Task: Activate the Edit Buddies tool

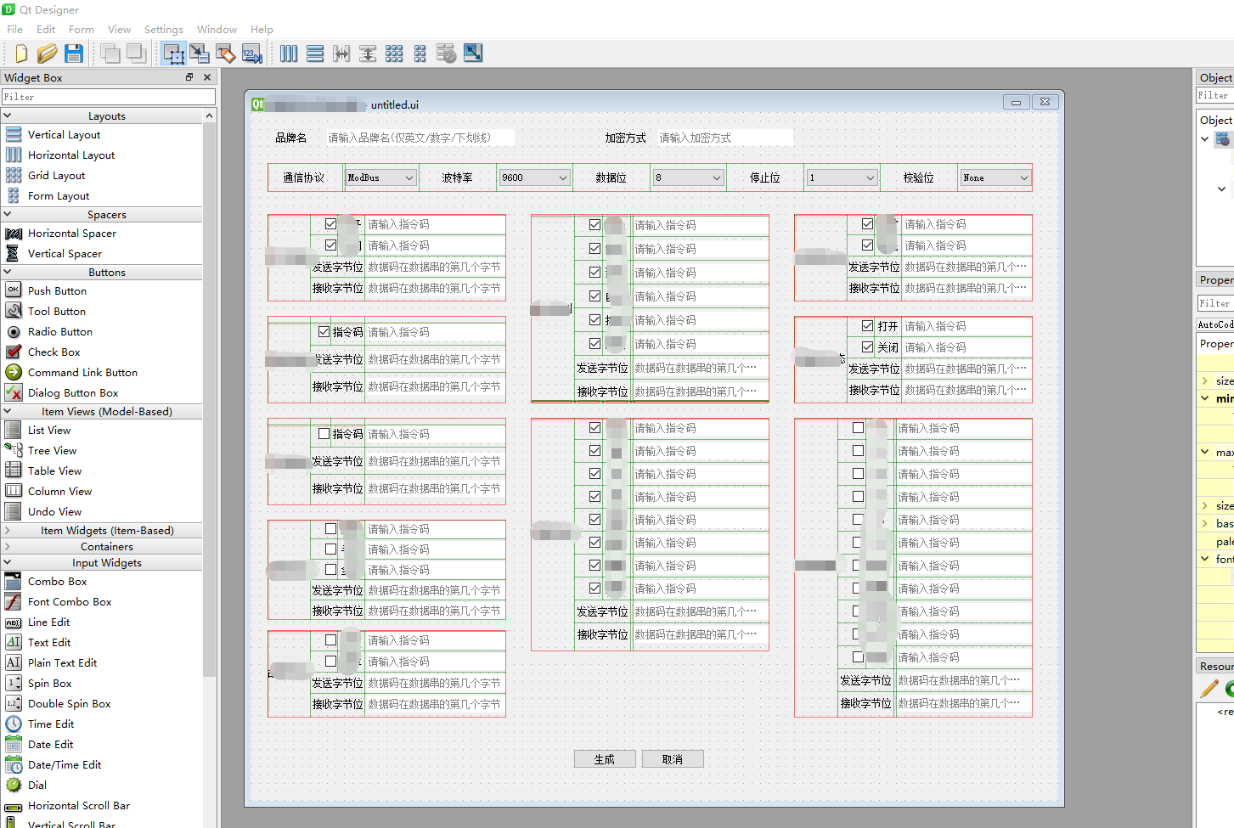Action: point(226,53)
